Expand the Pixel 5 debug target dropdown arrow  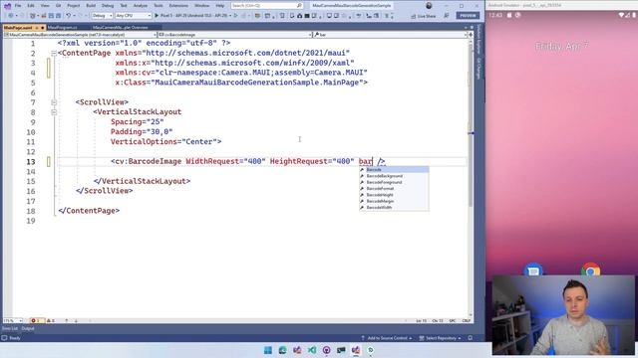[230, 16]
